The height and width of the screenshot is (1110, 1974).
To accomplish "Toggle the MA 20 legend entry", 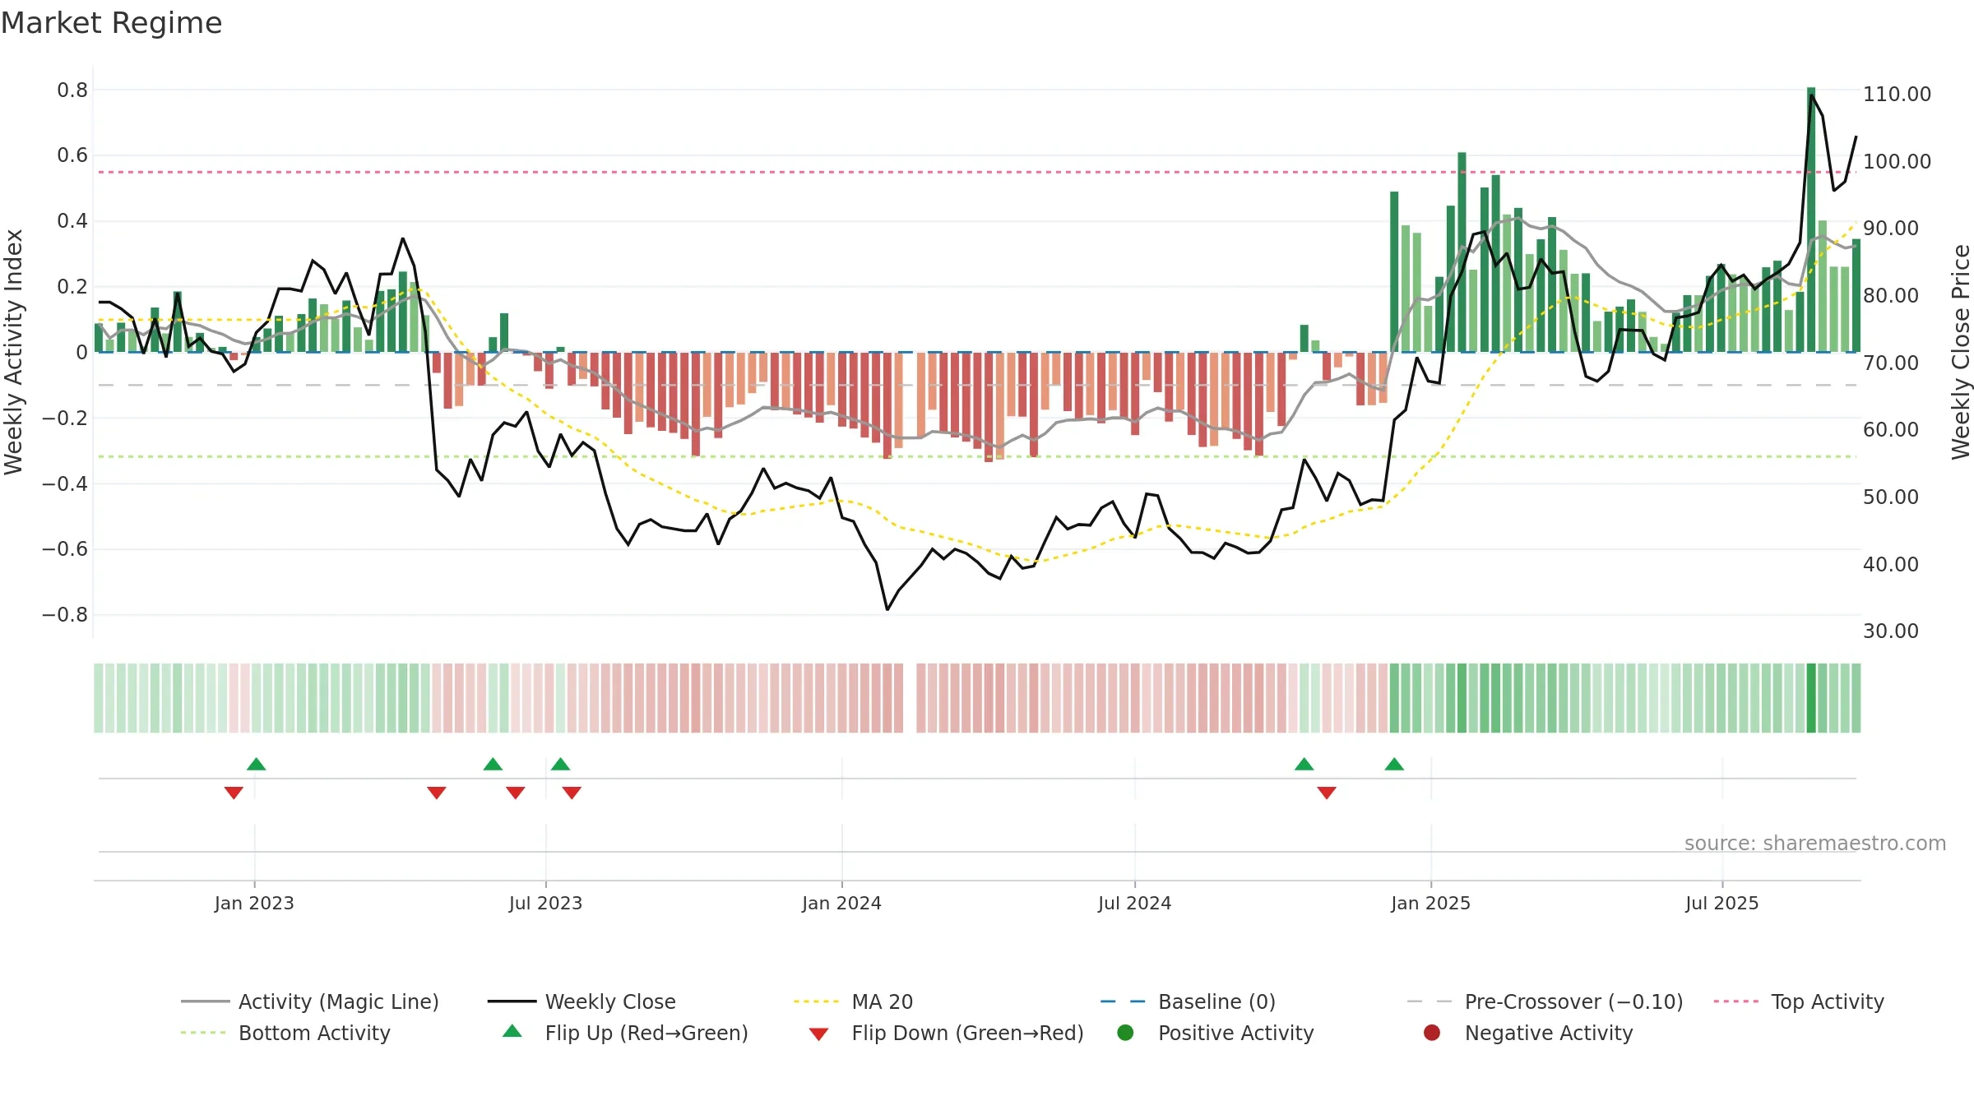I will (854, 1001).
